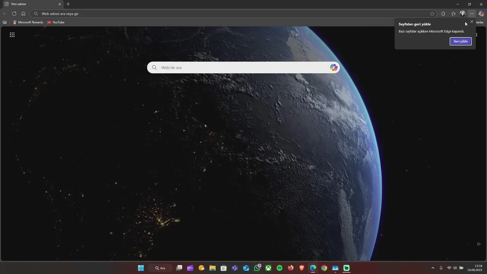
Task: Open the Wi-Fi network tray icon
Action: (x=449, y=268)
